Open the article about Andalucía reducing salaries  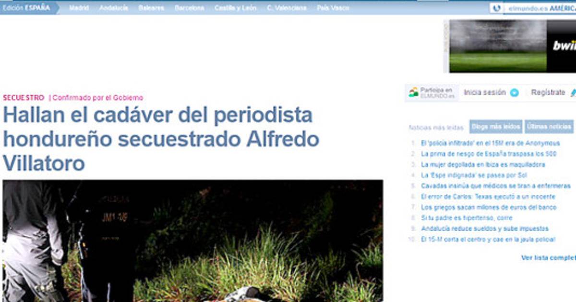pos(484,229)
